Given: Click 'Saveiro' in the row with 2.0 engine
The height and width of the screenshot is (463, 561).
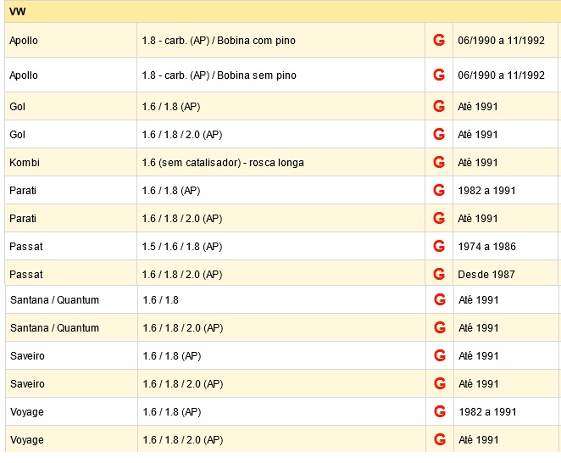Looking at the screenshot, I should click(x=28, y=384).
